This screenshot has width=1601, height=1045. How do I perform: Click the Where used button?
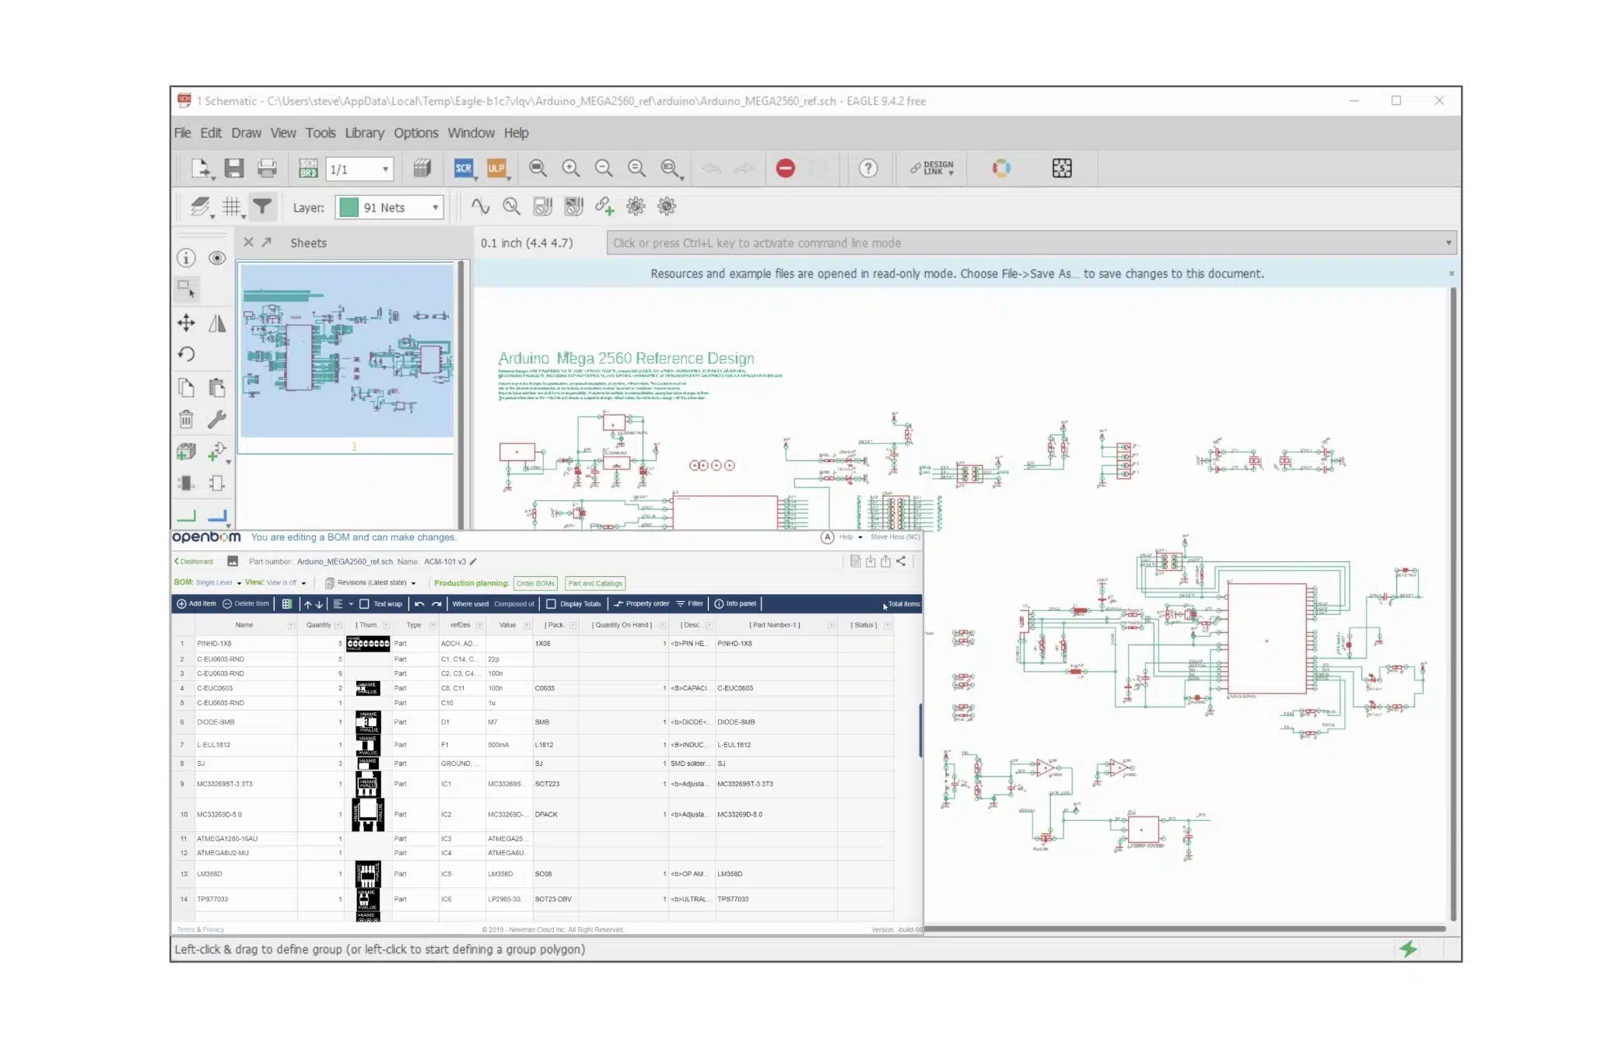(x=471, y=604)
